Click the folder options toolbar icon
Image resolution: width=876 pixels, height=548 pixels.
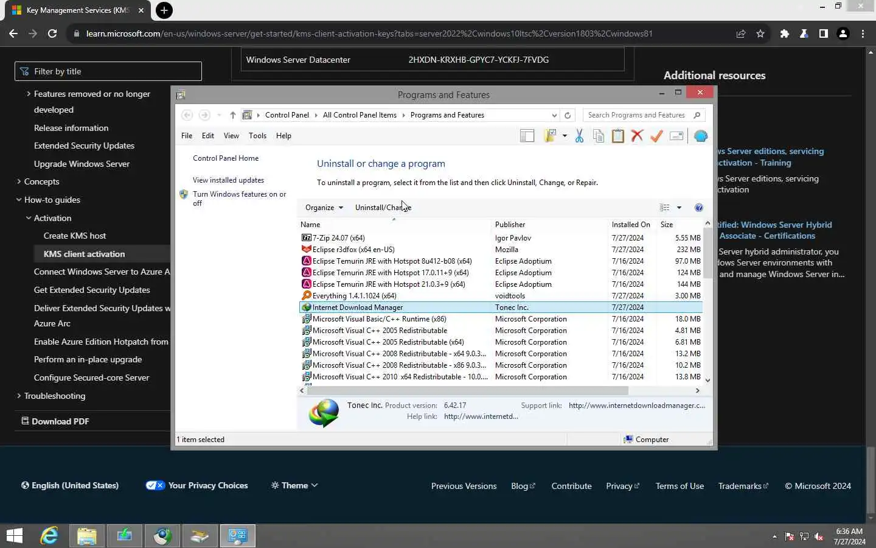click(551, 136)
